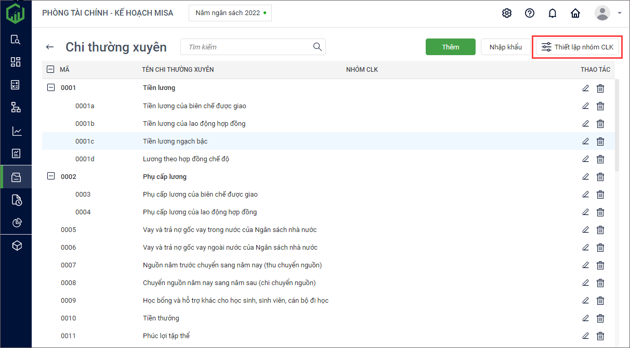The image size is (630, 348).
Task: Open the notifications bell icon
Action: click(x=553, y=14)
